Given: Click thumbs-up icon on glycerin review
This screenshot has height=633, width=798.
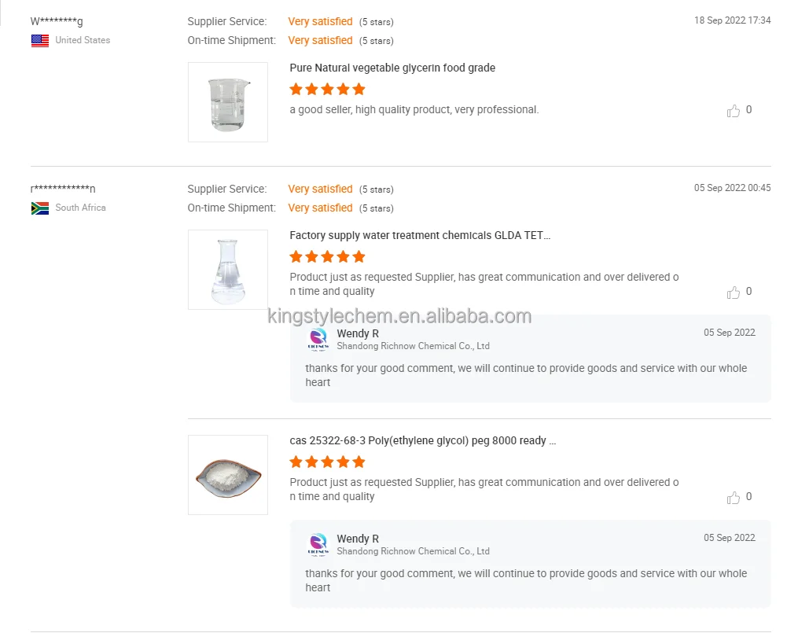Looking at the screenshot, I should pos(734,111).
